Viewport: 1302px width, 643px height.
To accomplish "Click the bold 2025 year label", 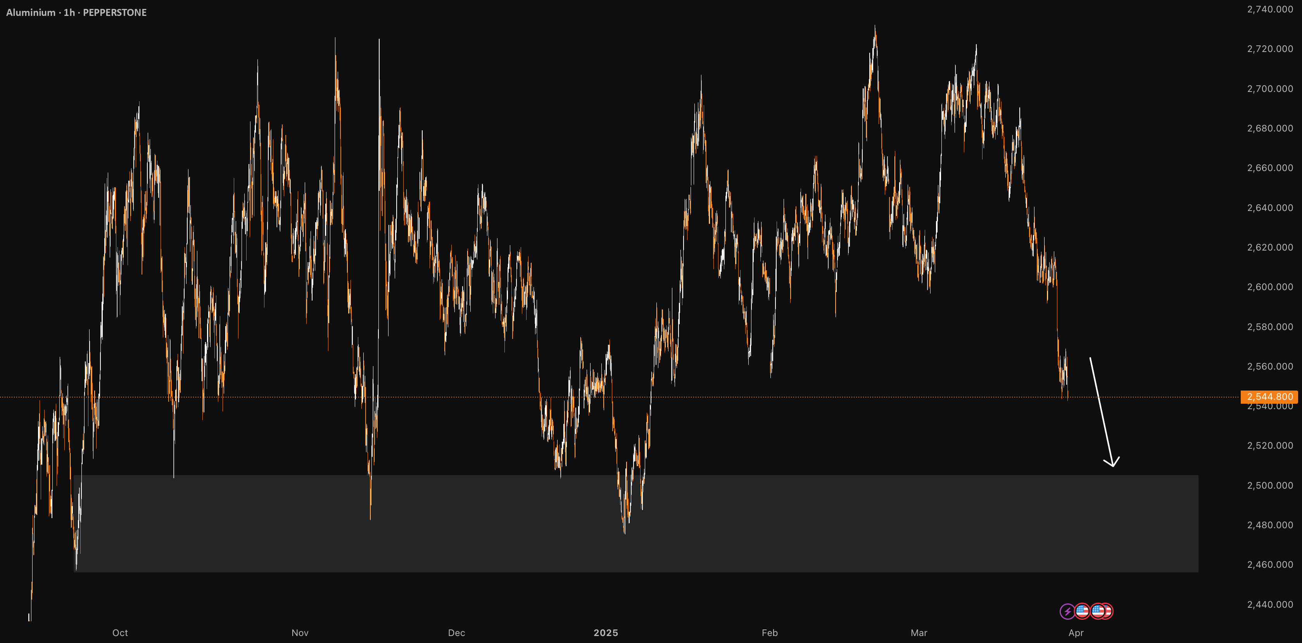I will (x=606, y=633).
